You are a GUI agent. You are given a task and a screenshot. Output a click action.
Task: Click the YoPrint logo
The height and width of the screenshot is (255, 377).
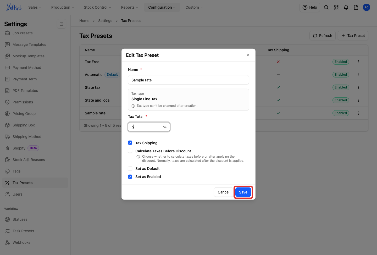[x=14, y=7]
